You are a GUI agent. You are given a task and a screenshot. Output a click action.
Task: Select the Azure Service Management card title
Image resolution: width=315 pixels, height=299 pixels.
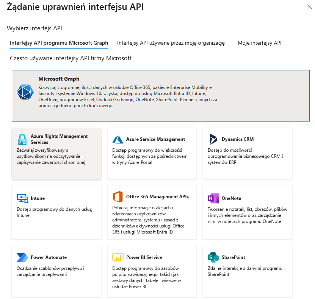(x=155, y=139)
